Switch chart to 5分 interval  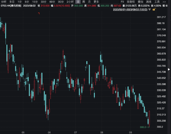pos(27,2)
